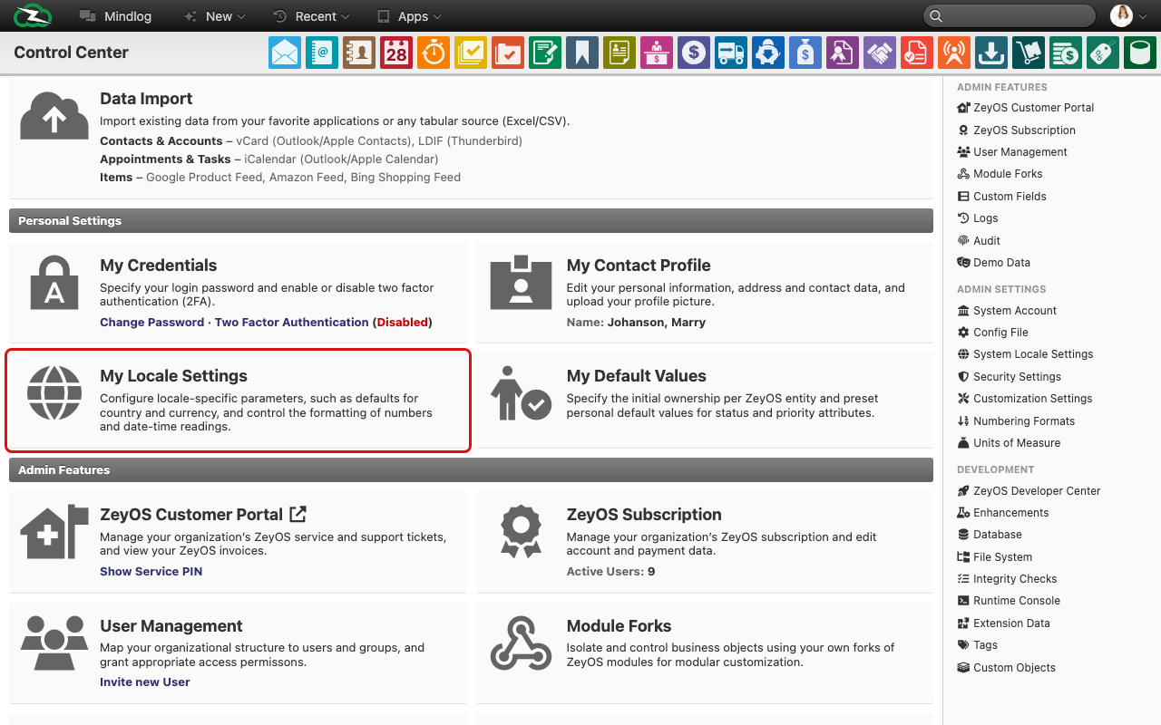Image resolution: width=1161 pixels, height=725 pixels.
Task: Open the Module Forks card
Action: pos(704,652)
